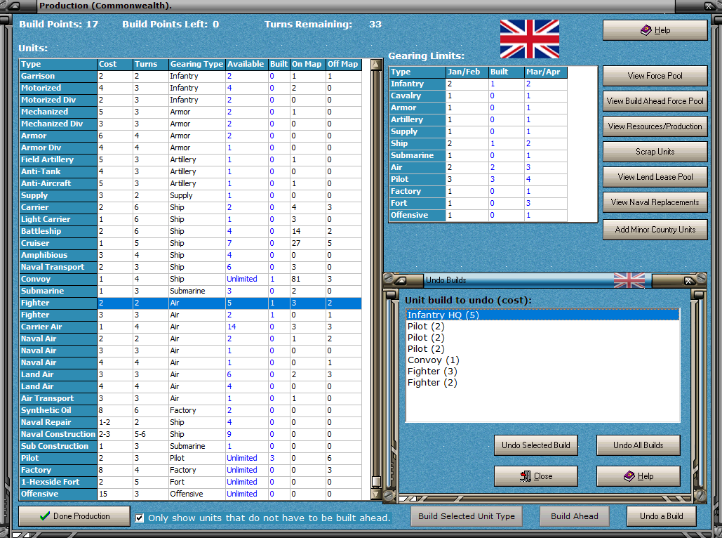Click the highlighted Fighter cost 2 row
The height and width of the screenshot is (538, 722).
[190, 303]
